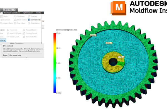
Task: Click the Show diagnostics tool
Action: pyautogui.click(x=4, y=16)
